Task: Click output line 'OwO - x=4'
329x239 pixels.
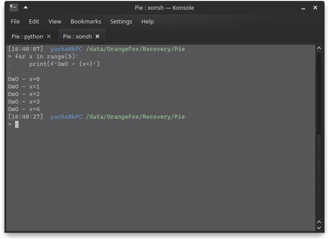Action: pos(24,109)
